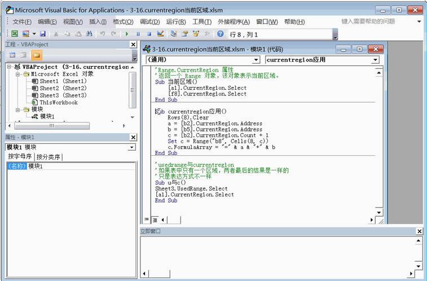Open the 运行(R) menu
This screenshot has height=281, width=427.
point(176,22)
